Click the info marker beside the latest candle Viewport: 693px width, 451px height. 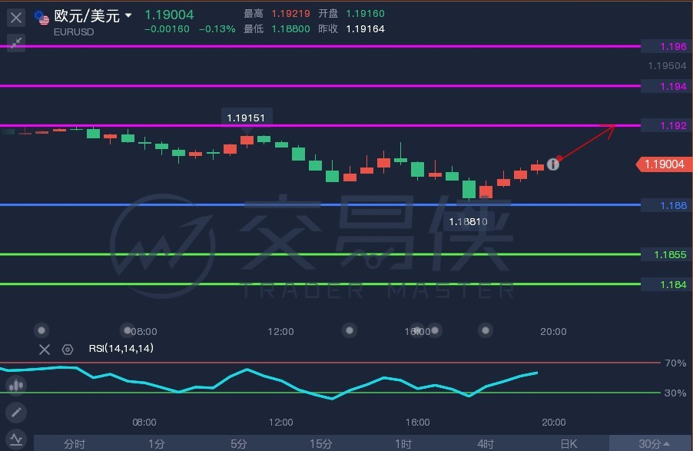[553, 164]
